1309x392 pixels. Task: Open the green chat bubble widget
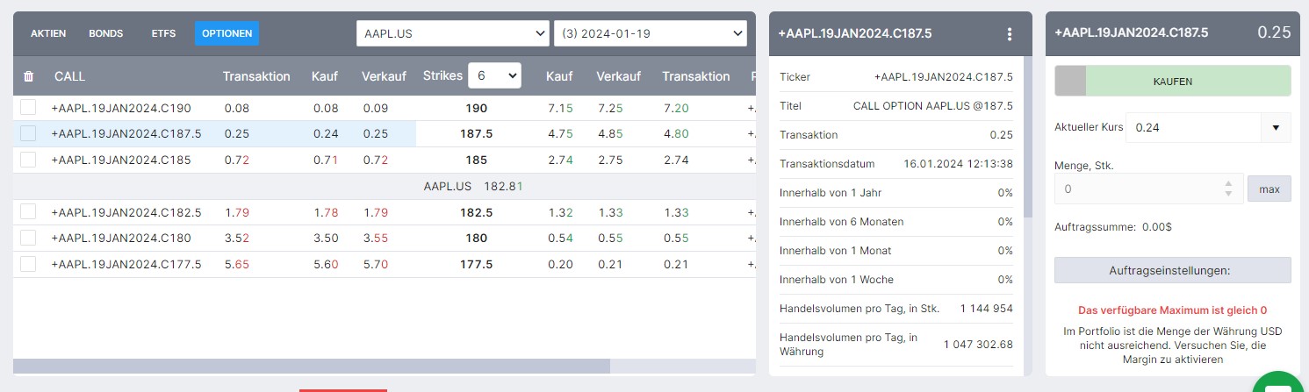click(x=1277, y=384)
